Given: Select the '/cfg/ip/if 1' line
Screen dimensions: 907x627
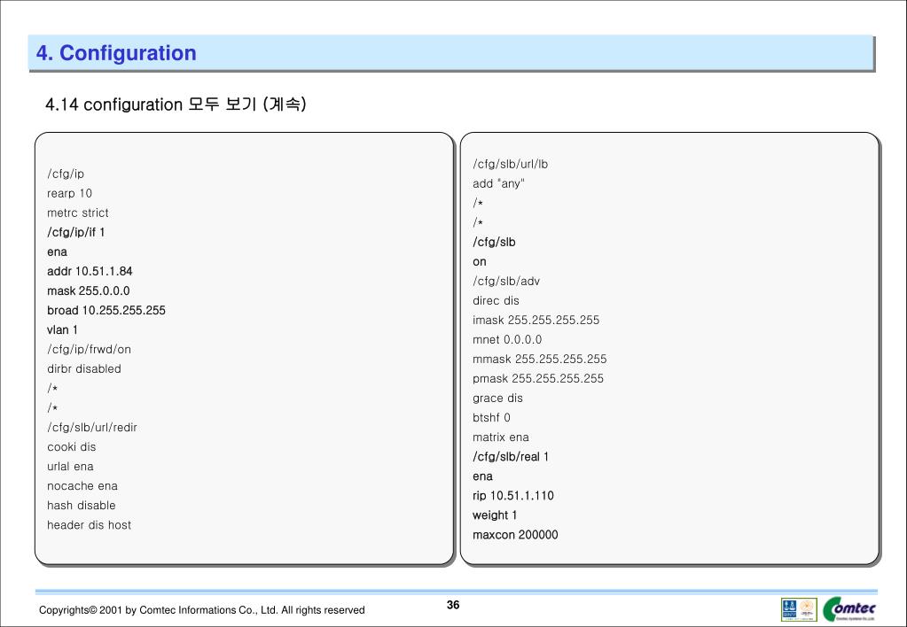Looking at the screenshot, I should (75, 232).
